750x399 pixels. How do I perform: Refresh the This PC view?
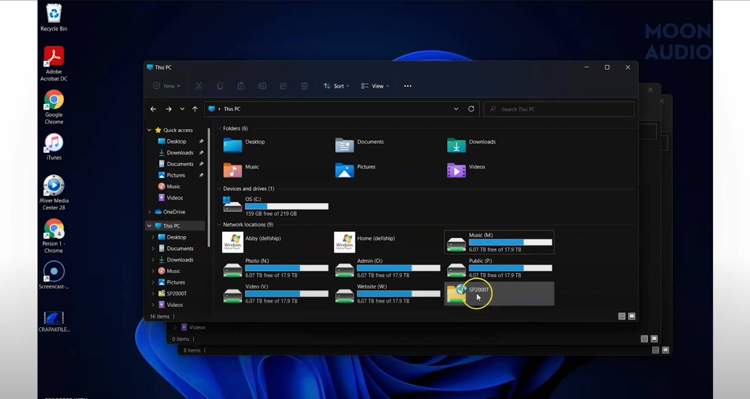click(471, 109)
